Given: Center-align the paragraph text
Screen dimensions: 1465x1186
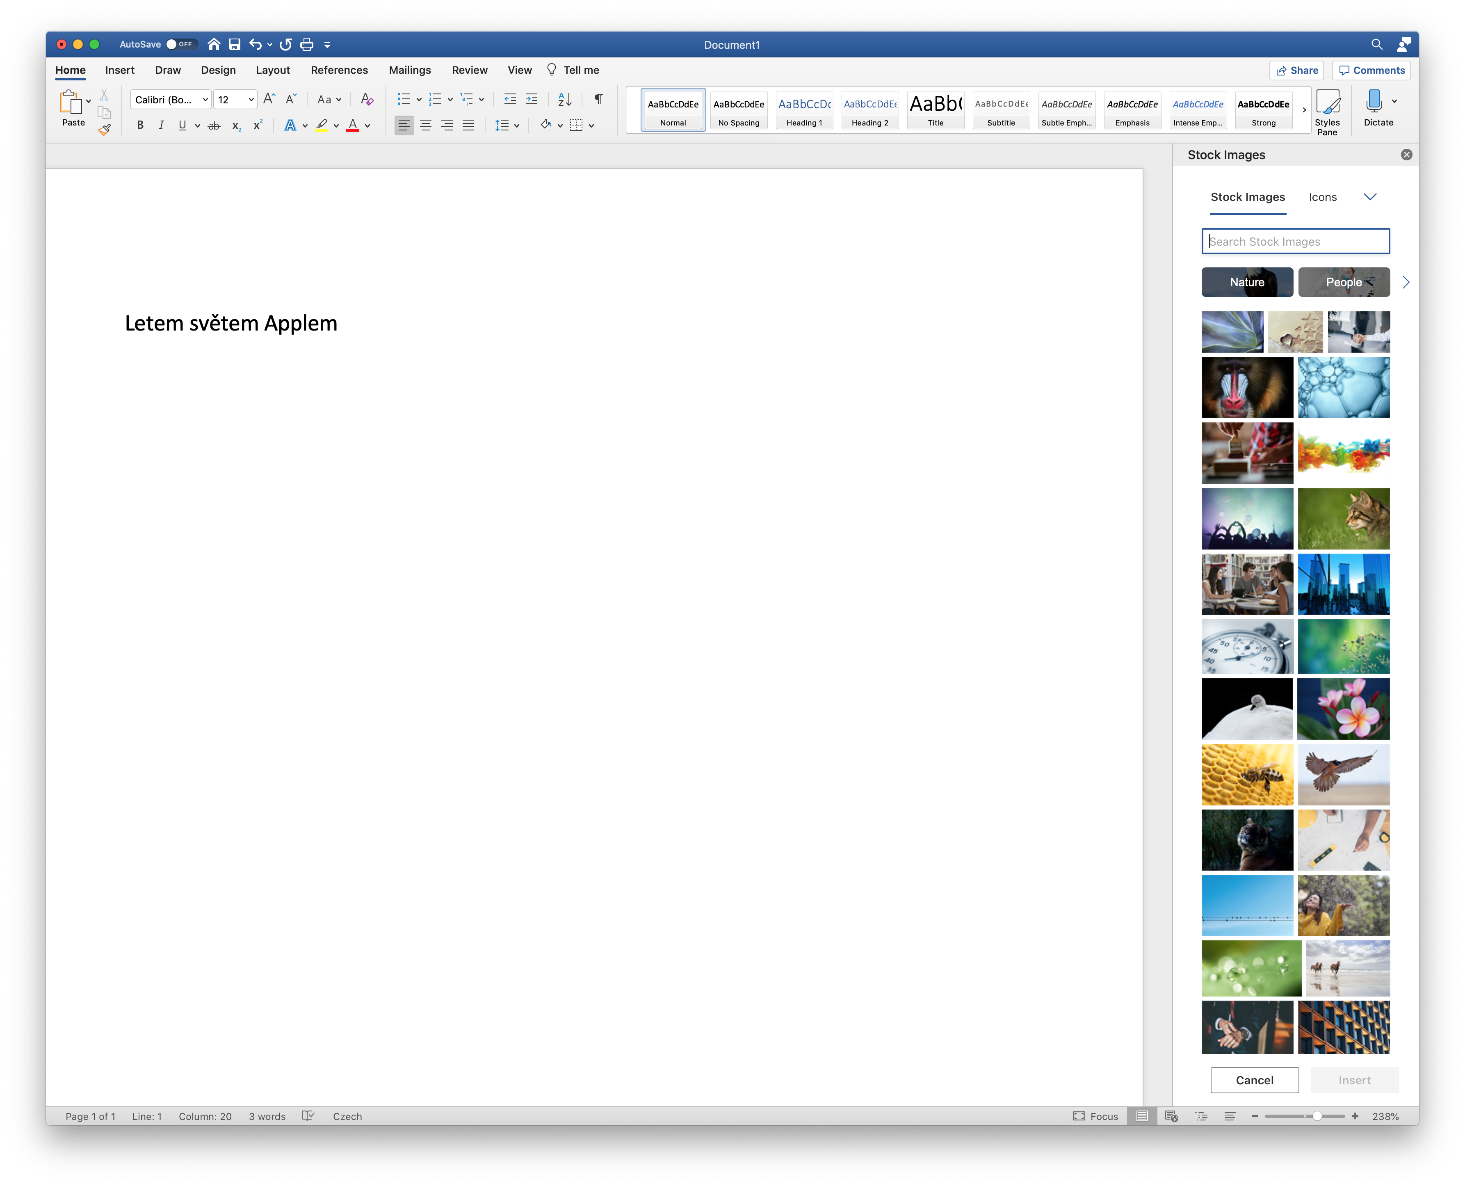Looking at the screenshot, I should point(426,126).
